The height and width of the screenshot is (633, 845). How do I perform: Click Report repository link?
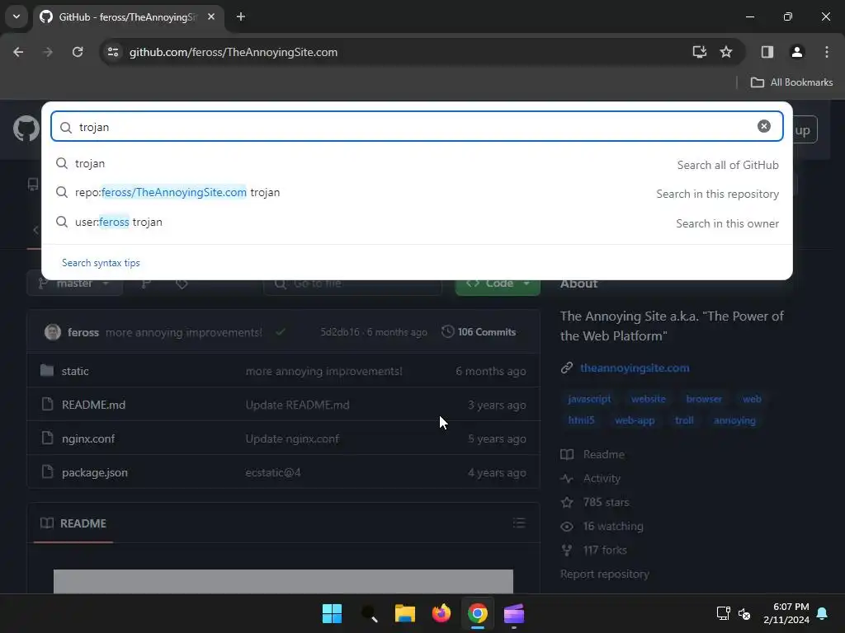pyautogui.click(x=604, y=574)
